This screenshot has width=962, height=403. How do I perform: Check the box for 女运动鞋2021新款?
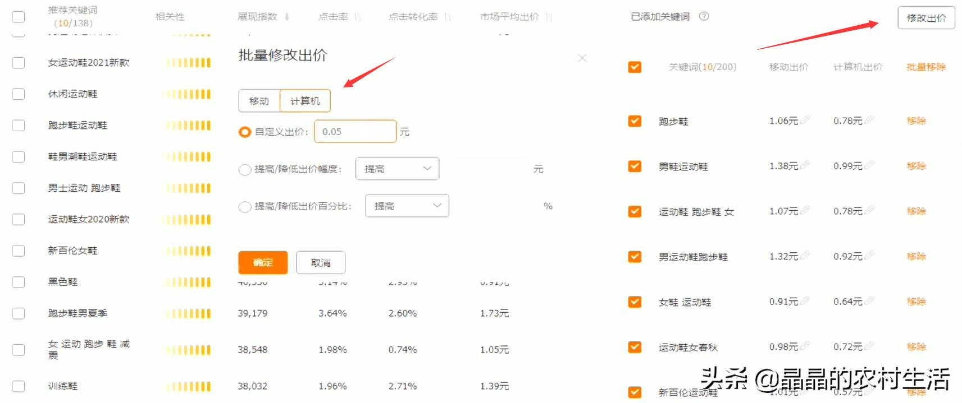click(19, 62)
